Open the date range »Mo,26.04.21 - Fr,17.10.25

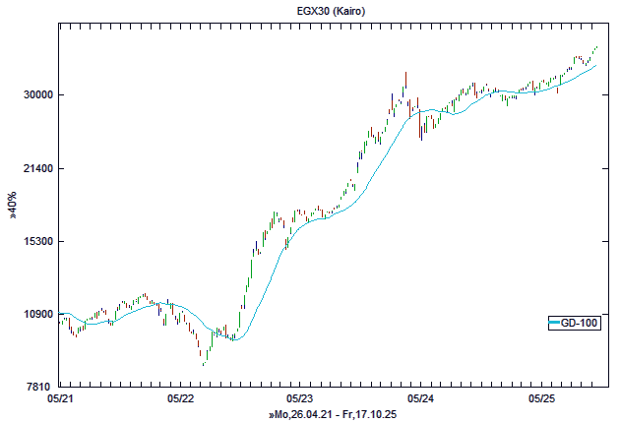point(331,415)
